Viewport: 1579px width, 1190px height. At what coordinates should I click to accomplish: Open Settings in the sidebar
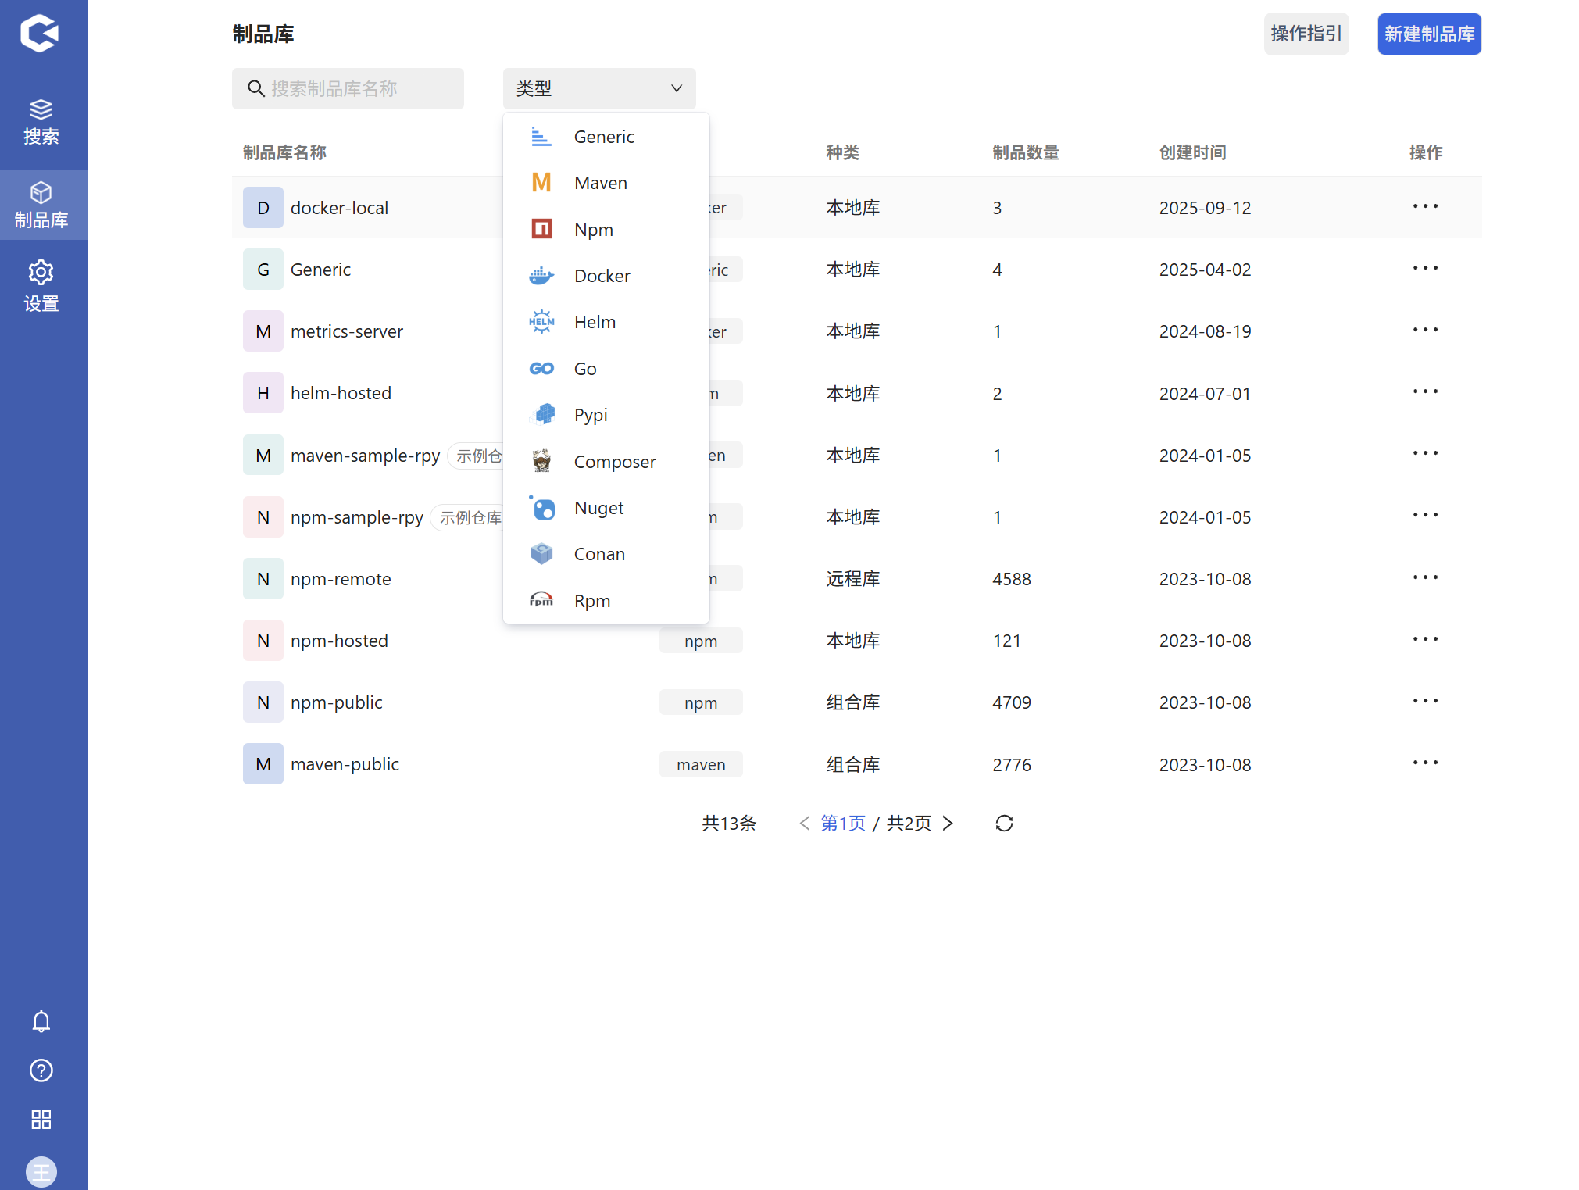[x=41, y=287]
